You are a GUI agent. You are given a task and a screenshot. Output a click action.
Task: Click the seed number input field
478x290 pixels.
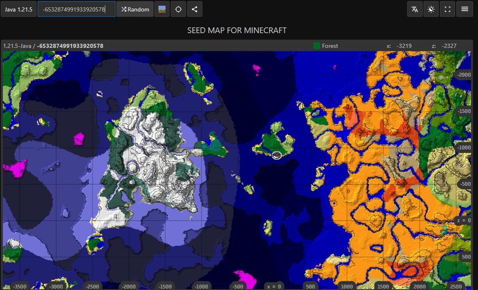[x=76, y=9]
